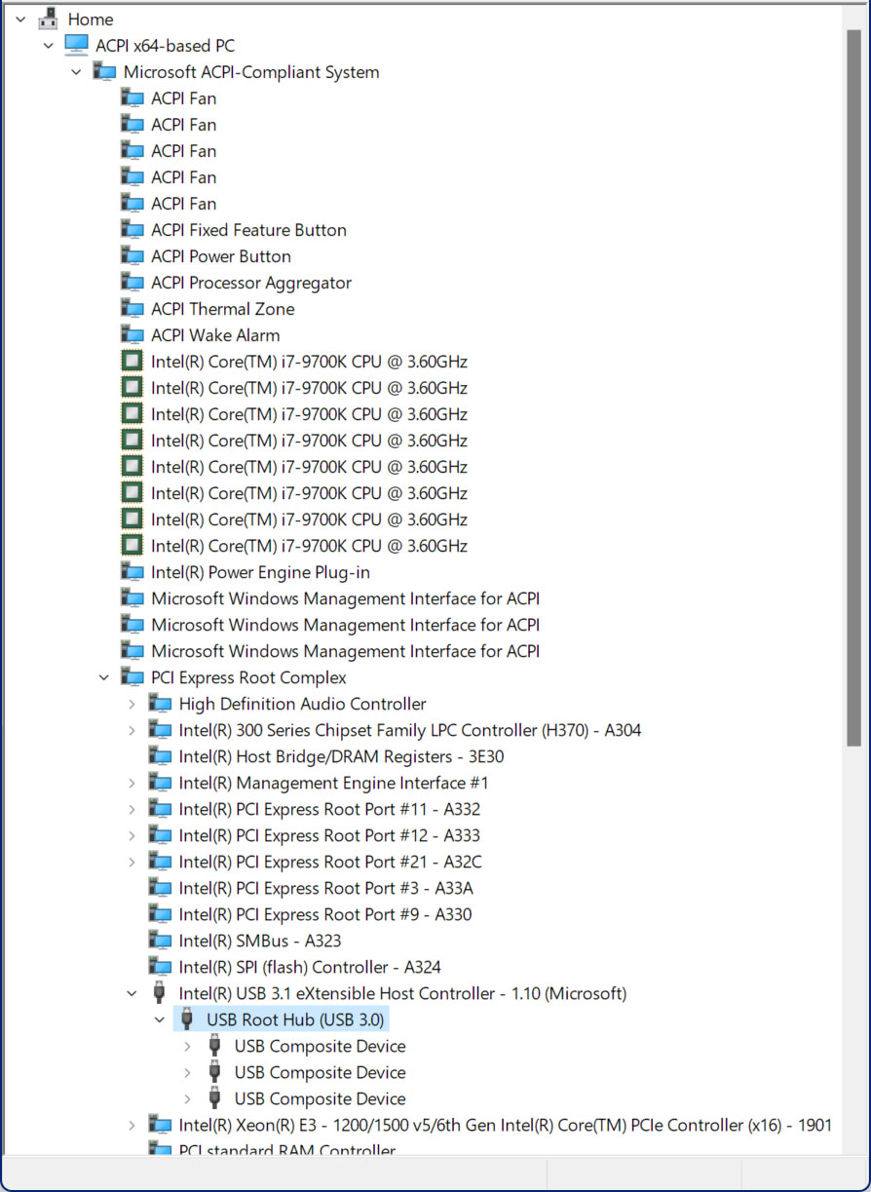Click the High Definition Audio Controller icon

pos(160,704)
